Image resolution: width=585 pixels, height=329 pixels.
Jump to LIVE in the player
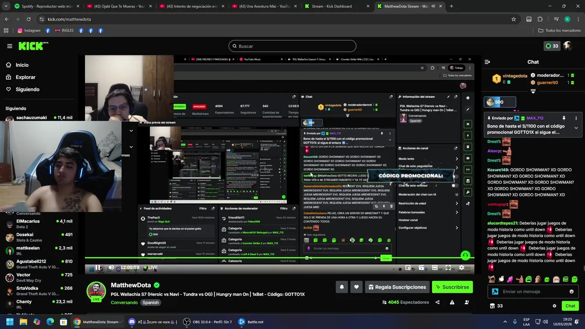[x=151, y=268]
